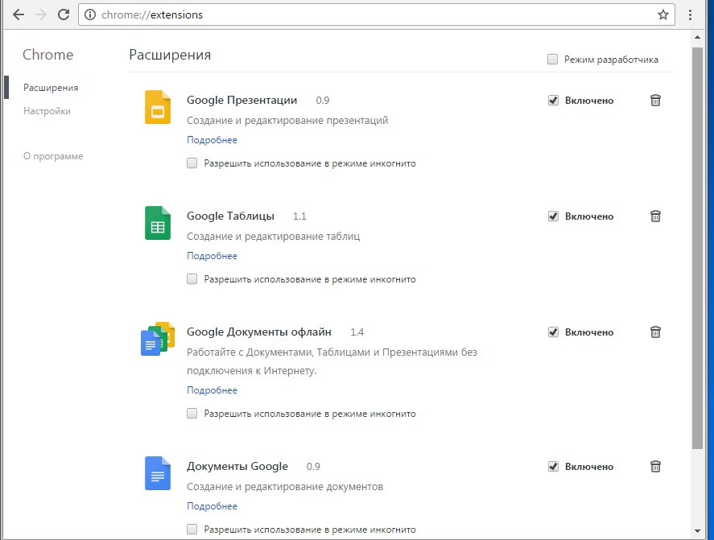Allow Google Документы офлайн in incognito mode
This screenshot has height=540, width=714.
click(x=192, y=414)
